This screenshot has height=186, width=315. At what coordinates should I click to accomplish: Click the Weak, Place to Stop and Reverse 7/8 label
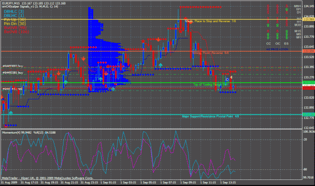pos(211,21)
